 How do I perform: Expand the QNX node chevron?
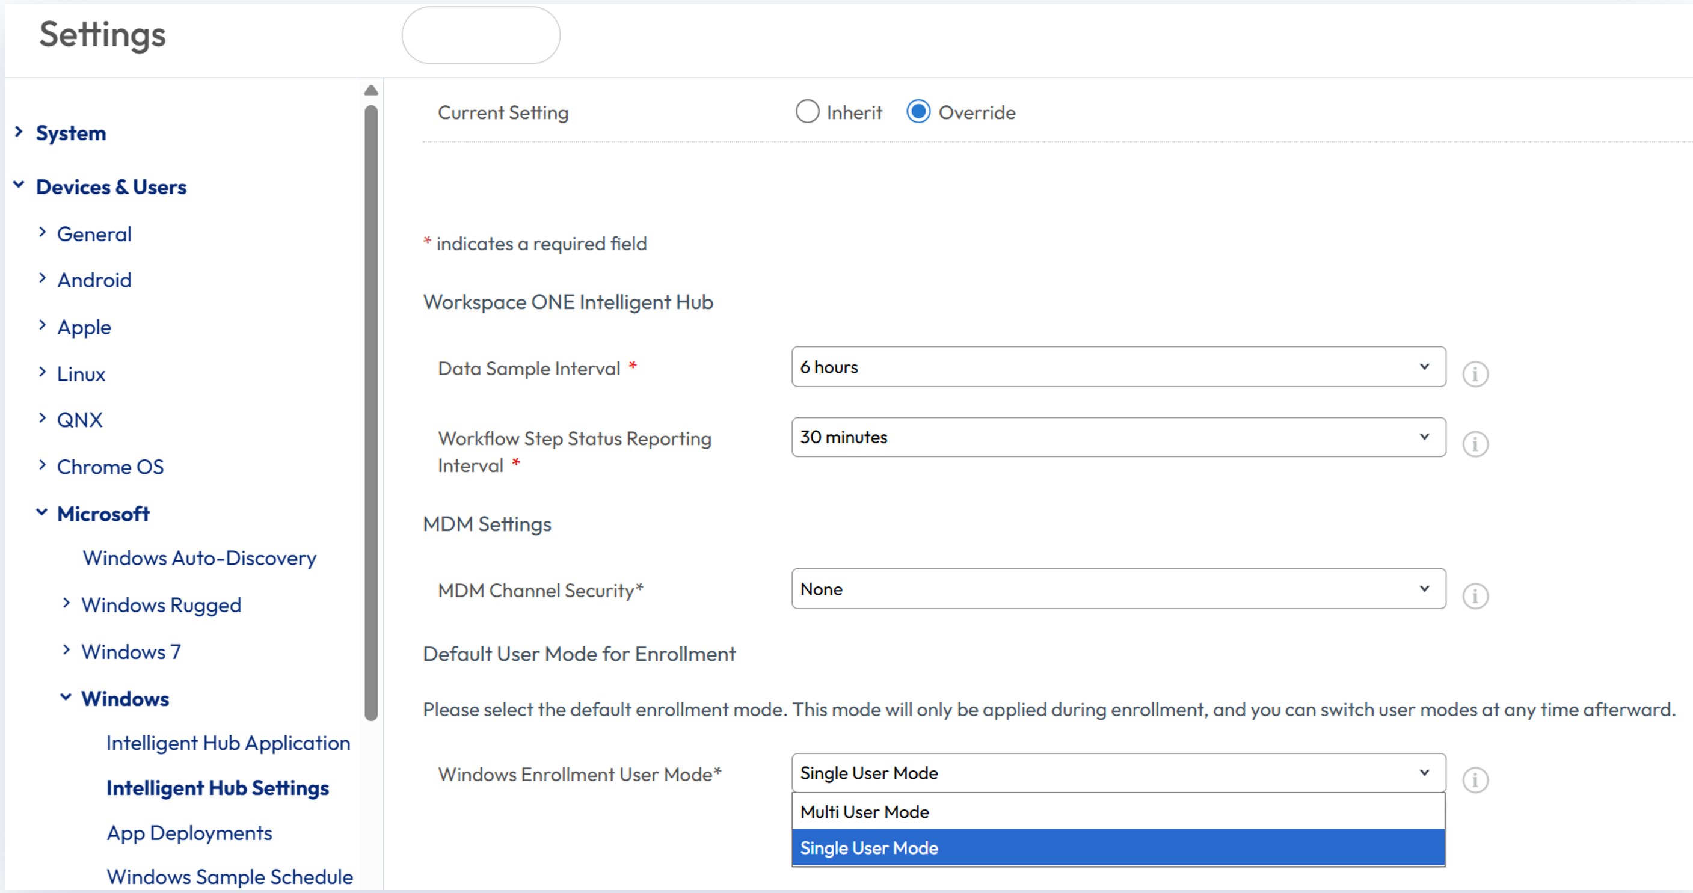tap(42, 419)
